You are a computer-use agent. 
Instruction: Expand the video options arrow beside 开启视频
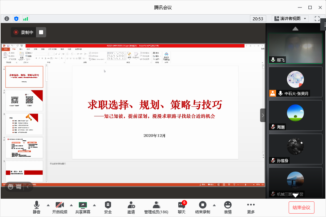coord(71,205)
